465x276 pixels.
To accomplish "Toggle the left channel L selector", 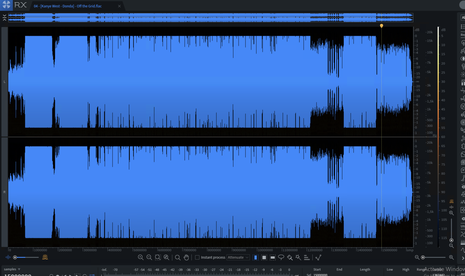I will pyautogui.click(x=4, y=82).
